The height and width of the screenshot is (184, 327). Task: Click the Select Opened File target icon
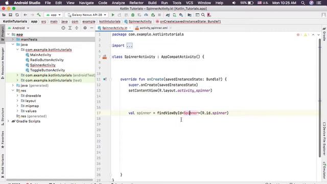tap(63, 28)
